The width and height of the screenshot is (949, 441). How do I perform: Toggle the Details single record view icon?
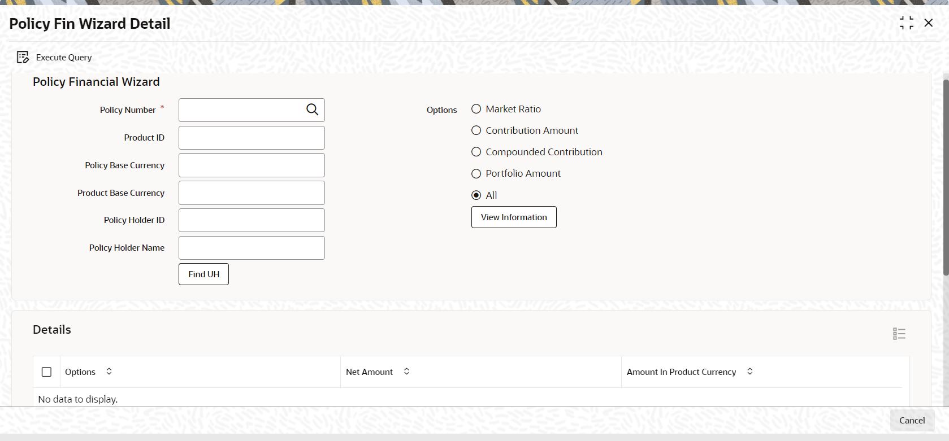pyautogui.click(x=899, y=334)
